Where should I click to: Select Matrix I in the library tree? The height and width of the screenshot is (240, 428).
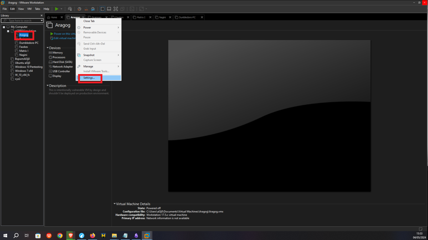point(24,51)
